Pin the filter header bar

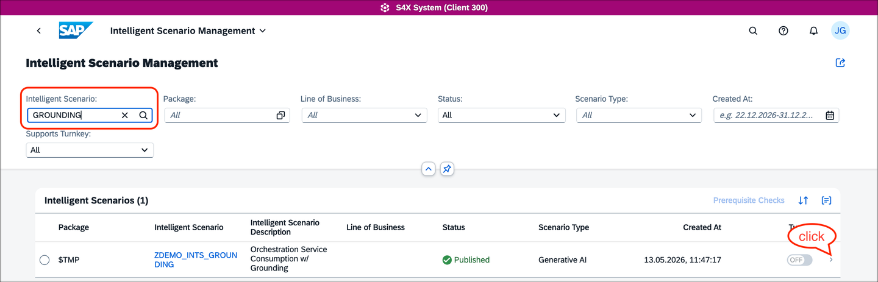[447, 169]
